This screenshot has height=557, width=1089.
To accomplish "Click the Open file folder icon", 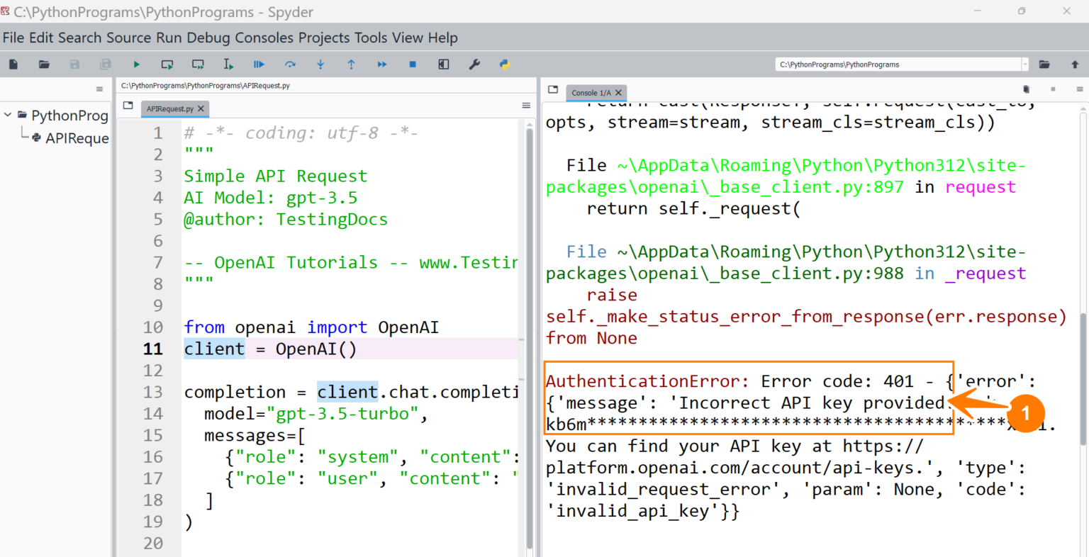I will coord(44,64).
